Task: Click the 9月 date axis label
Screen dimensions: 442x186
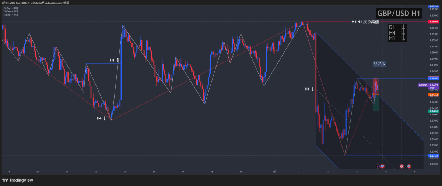Action: coord(275,172)
